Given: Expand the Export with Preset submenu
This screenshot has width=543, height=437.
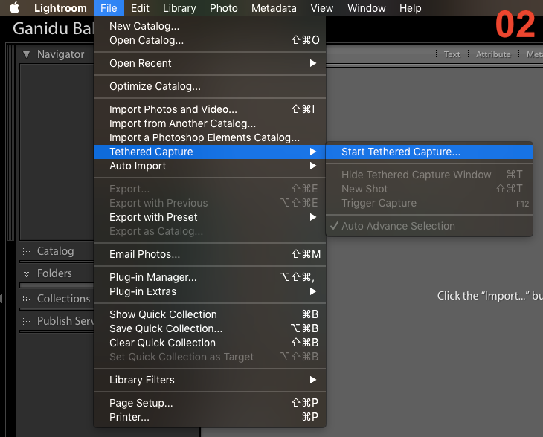Looking at the screenshot, I should tap(210, 217).
